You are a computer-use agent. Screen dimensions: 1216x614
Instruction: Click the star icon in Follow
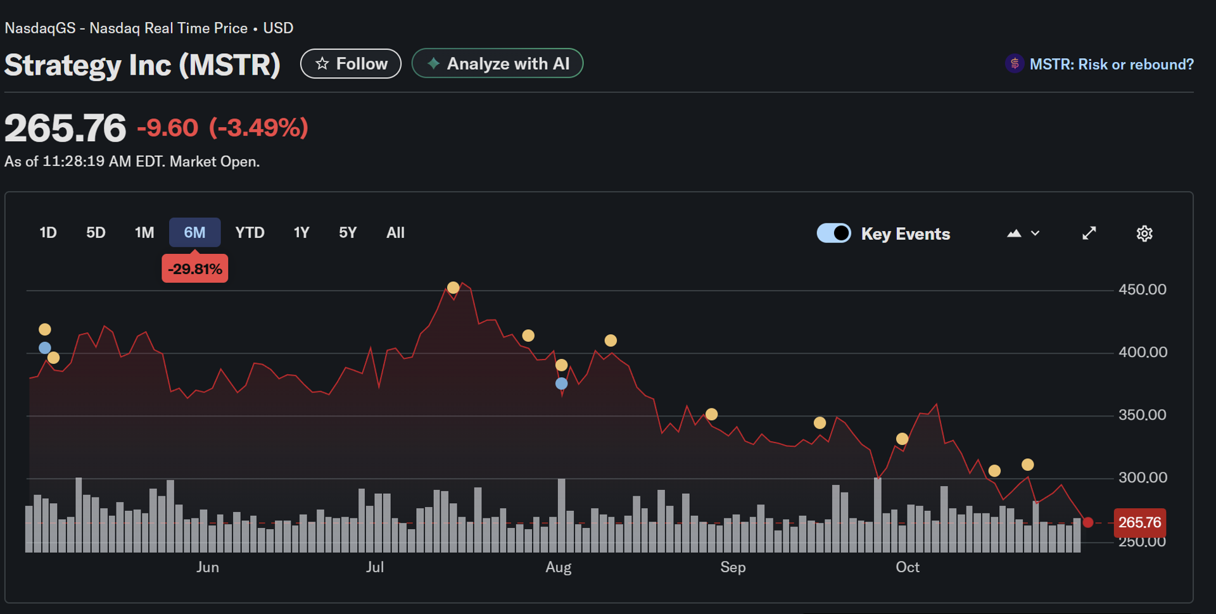322,64
